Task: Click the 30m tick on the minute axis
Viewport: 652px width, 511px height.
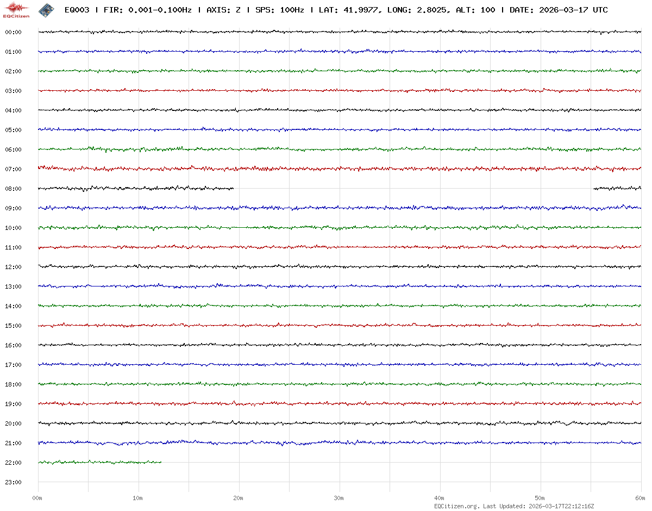Action: pyautogui.click(x=338, y=498)
